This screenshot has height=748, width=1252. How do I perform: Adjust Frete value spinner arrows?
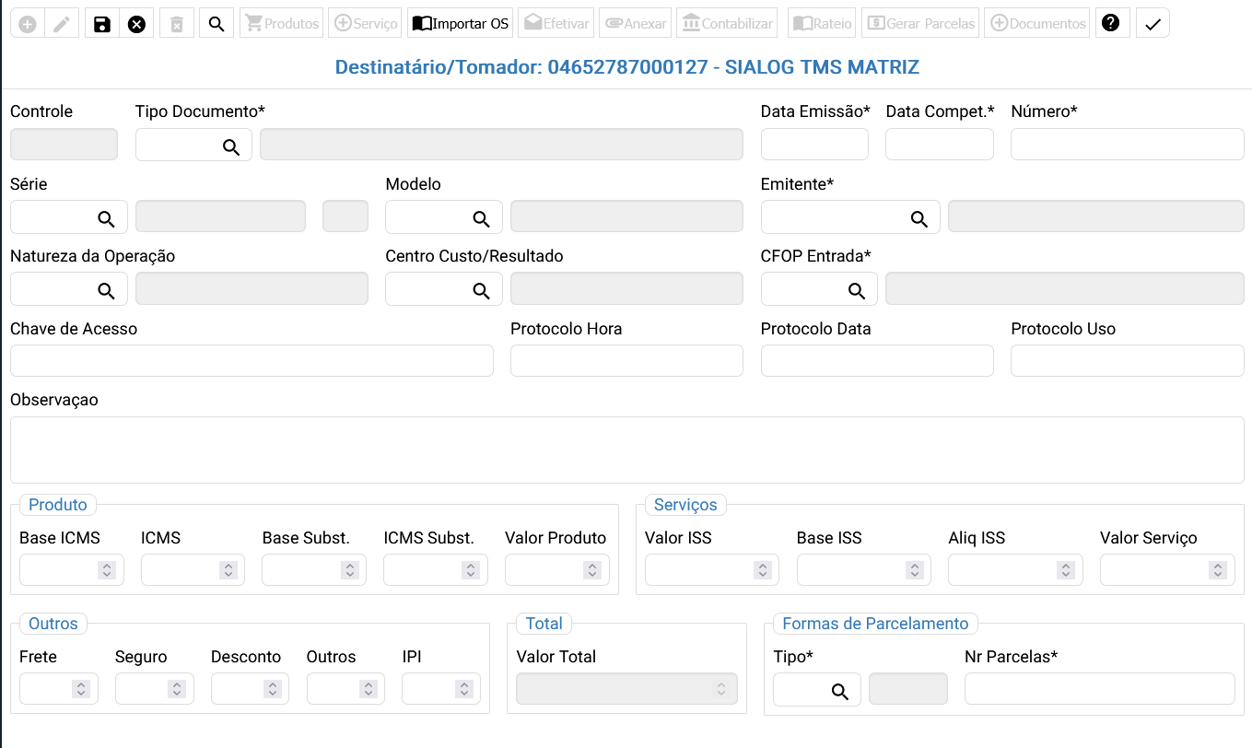(x=81, y=689)
